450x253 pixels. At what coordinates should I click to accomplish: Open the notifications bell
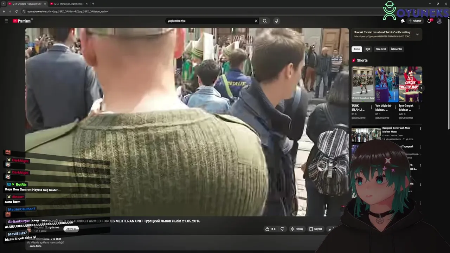point(429,21)
